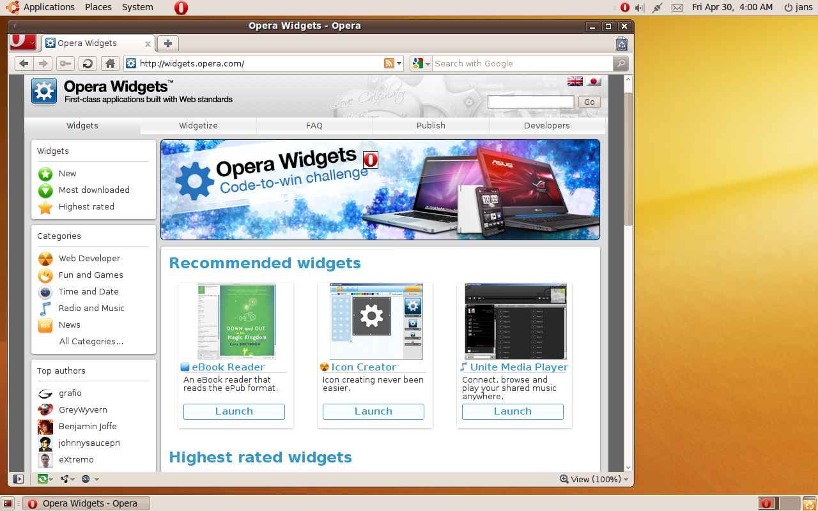Open the Google search engine dropdown
This screenshot has width=818, height=511.
(428, 64)
